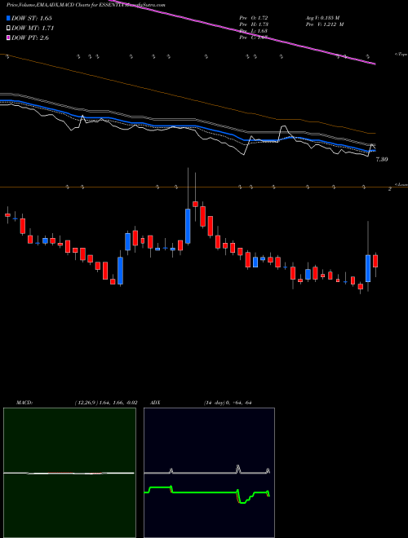Click the blue DOW ST legend swatch

[8, 19]
